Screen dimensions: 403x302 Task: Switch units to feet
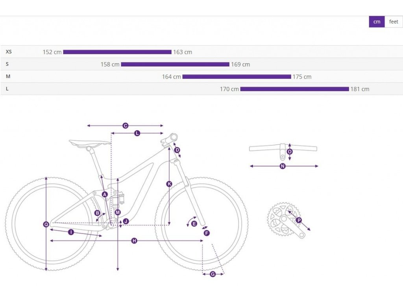click(394, 22)
